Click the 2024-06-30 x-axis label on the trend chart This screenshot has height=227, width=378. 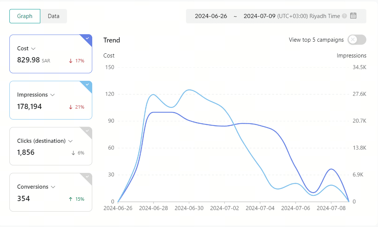tap(189, 208)
